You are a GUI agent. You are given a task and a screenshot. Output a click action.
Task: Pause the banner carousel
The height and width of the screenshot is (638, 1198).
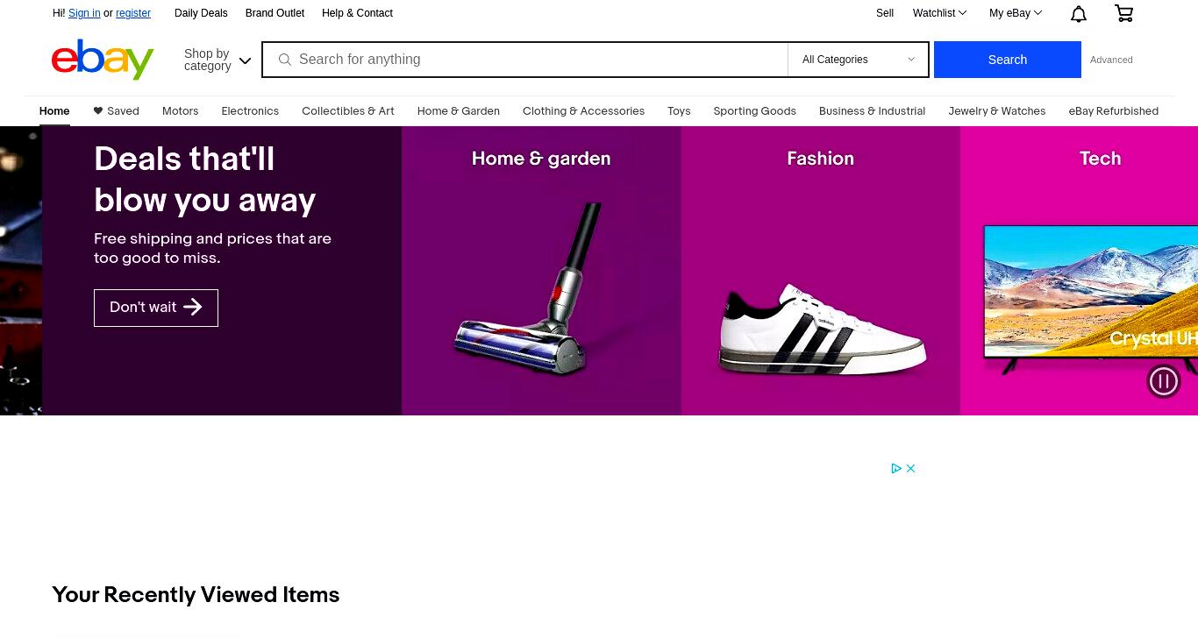point(1164,380)
